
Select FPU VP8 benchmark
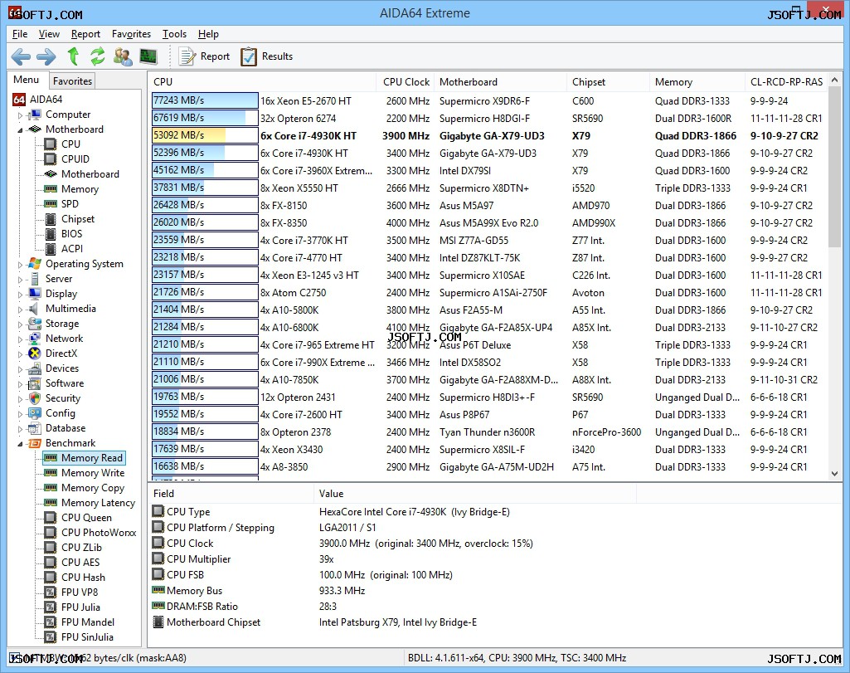click(x=71, y=593)
